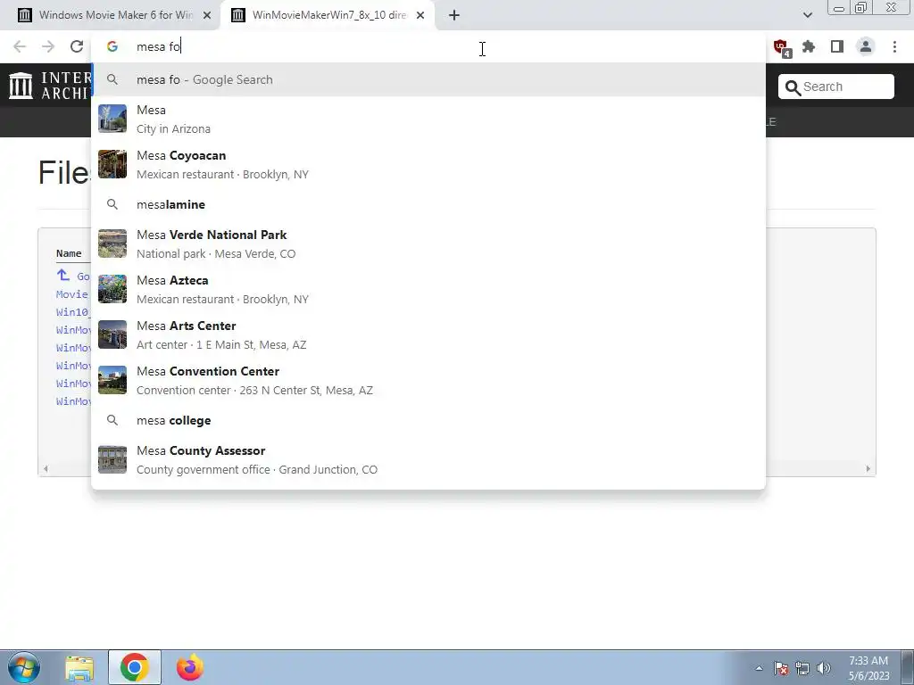Launch Firefox from the taskbar
This screenshot has width=914, height=685.
pos(190,667)
